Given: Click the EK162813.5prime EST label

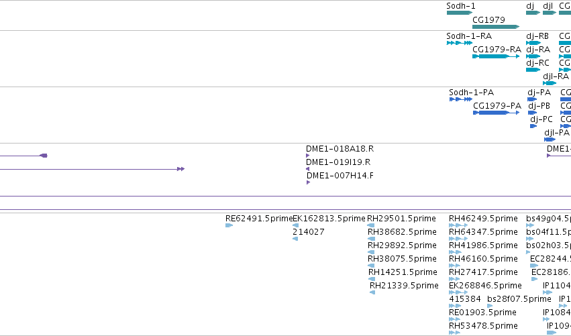Looking at the screenshot, I should pos(329,219).
